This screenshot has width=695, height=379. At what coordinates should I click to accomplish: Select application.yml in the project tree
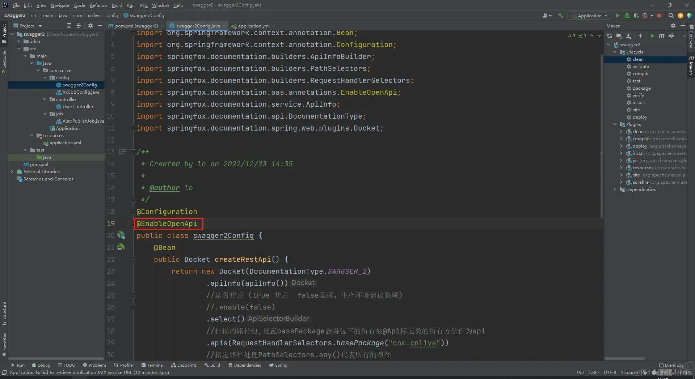click(x=65, y=143)
